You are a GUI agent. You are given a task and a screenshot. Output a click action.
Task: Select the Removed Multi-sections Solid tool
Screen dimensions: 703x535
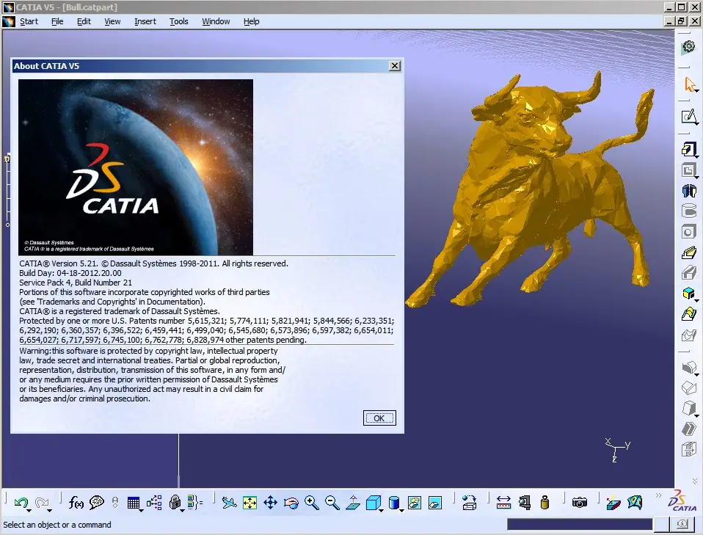[689, 335]
